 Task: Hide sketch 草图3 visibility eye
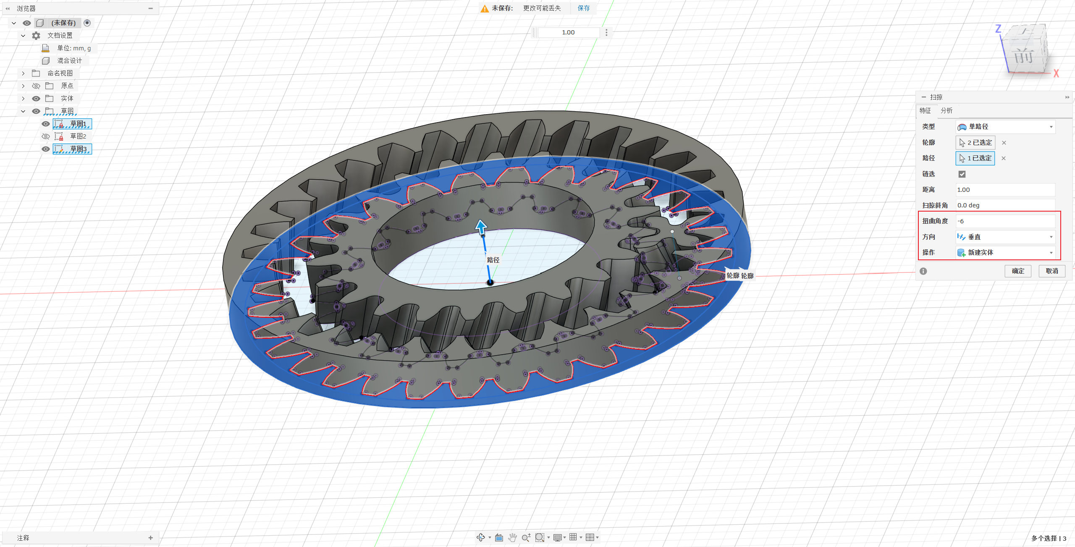[46, 149]
